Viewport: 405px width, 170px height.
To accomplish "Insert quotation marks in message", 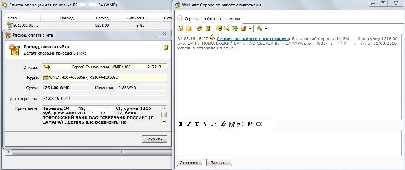I will point(213,124).
